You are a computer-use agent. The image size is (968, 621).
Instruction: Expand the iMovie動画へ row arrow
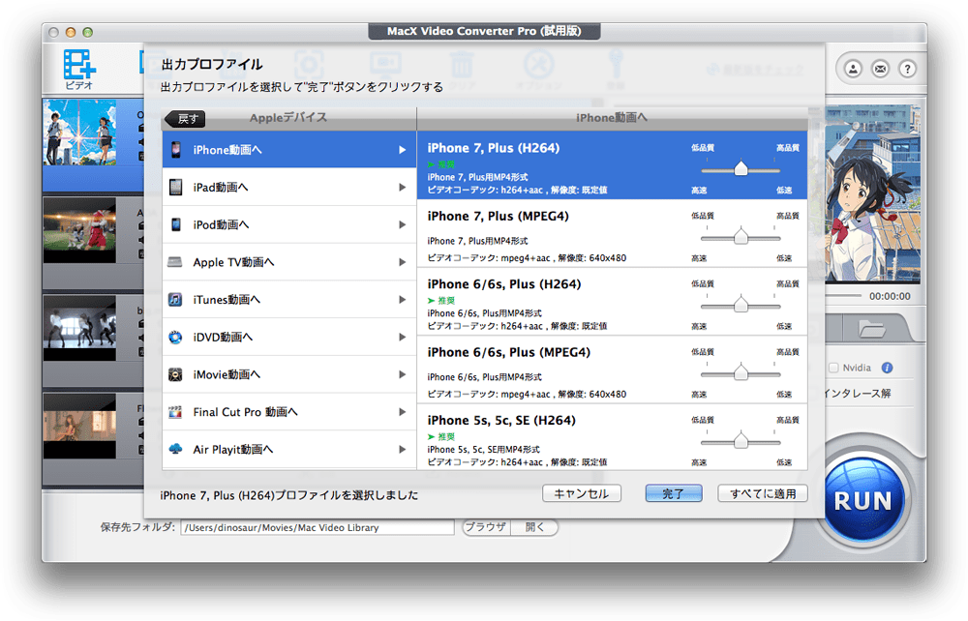403,374
